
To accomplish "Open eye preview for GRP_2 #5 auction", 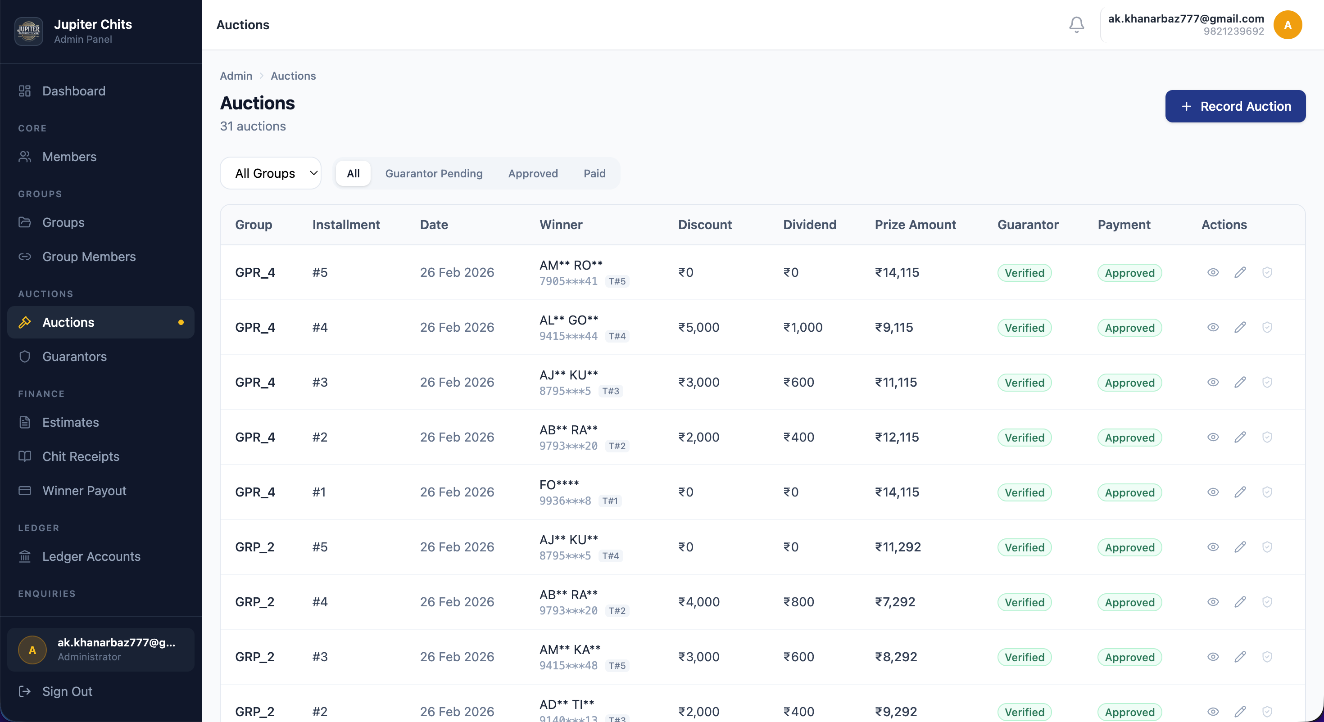I will click(x=1213, y=547).
